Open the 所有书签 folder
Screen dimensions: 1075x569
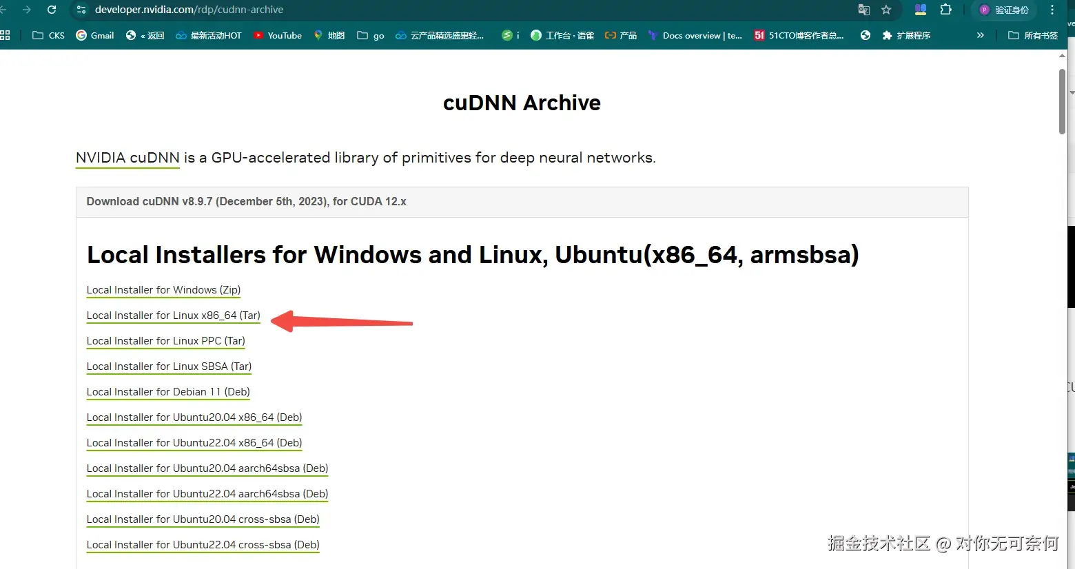pos(1033,35)
